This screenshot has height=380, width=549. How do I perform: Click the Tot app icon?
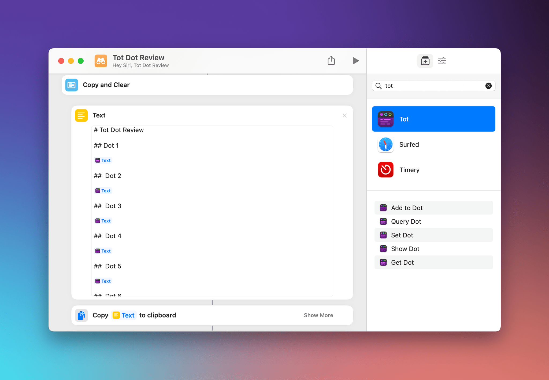pos(385,119)
